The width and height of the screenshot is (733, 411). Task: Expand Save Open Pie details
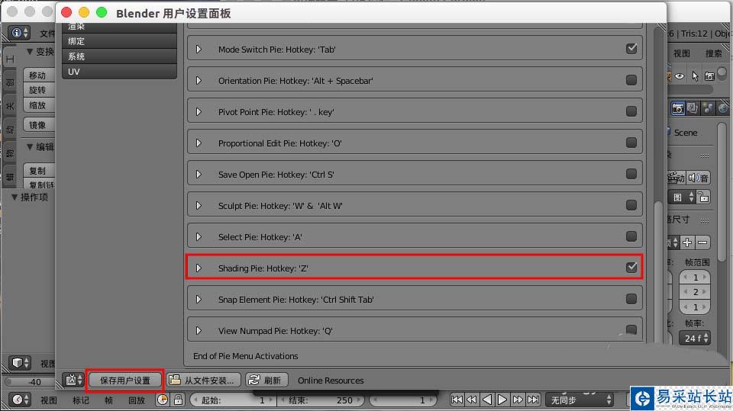(199, 174)
